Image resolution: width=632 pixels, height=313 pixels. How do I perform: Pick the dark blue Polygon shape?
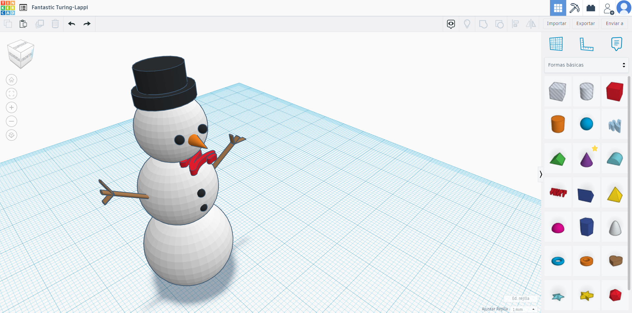pos(586,227)
